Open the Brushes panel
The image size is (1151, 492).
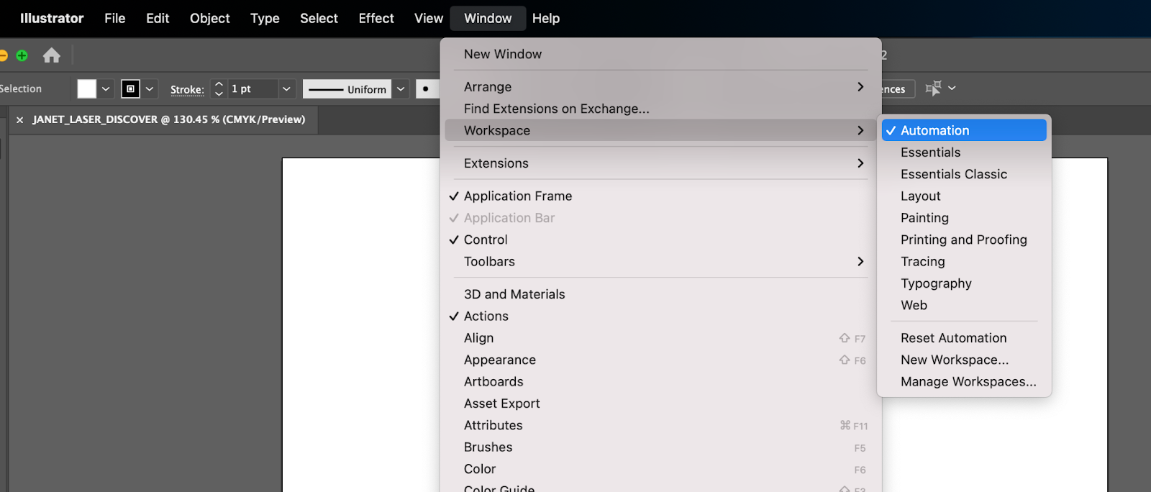[660, 447]
